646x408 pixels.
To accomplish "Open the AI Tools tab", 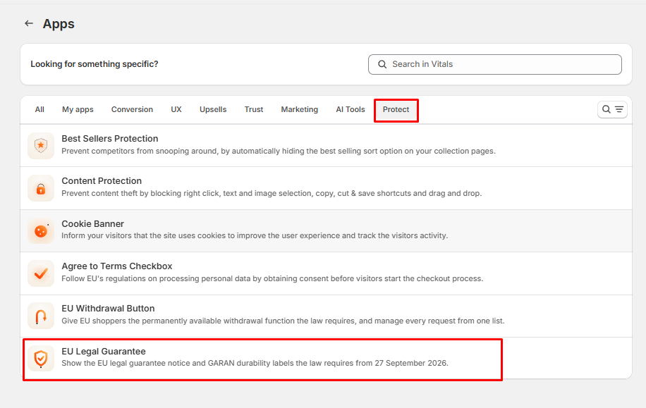I will point(351,109).
